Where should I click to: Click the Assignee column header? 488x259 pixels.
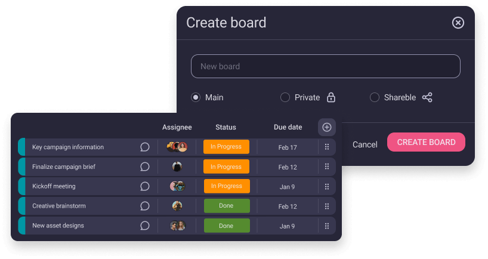[x=177, y=127]
